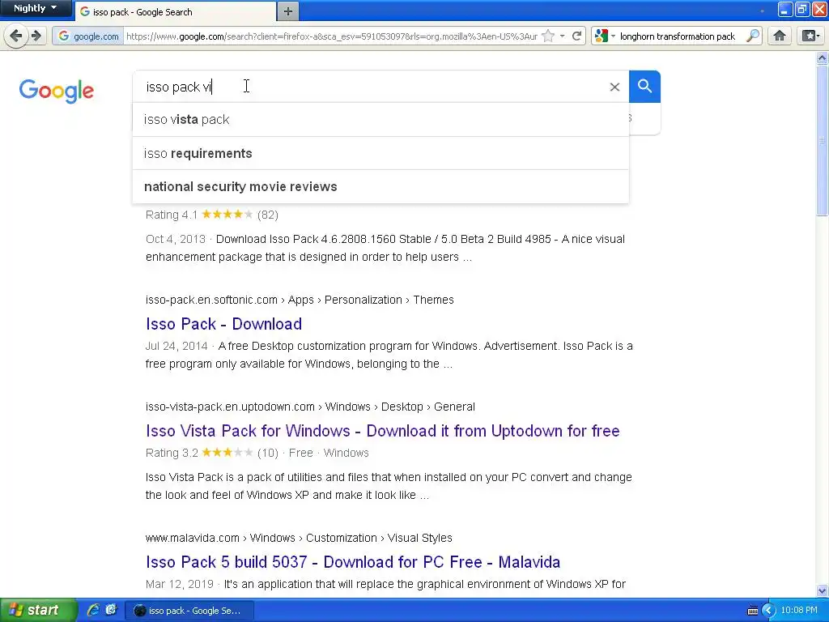Viewport: 829px width, 622px height.
Task: Select the isso pack Google Search tab
Action: point(175,11)
